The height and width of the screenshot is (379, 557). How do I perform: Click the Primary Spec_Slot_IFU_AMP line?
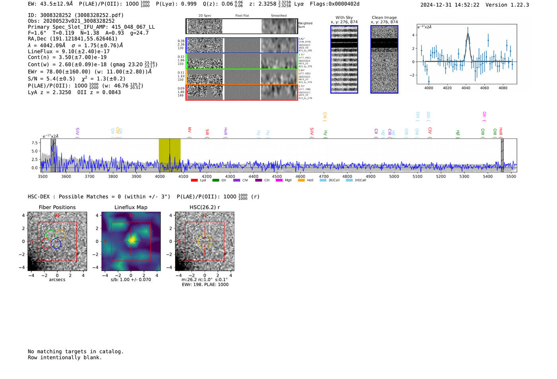click(x=92, y=27)
